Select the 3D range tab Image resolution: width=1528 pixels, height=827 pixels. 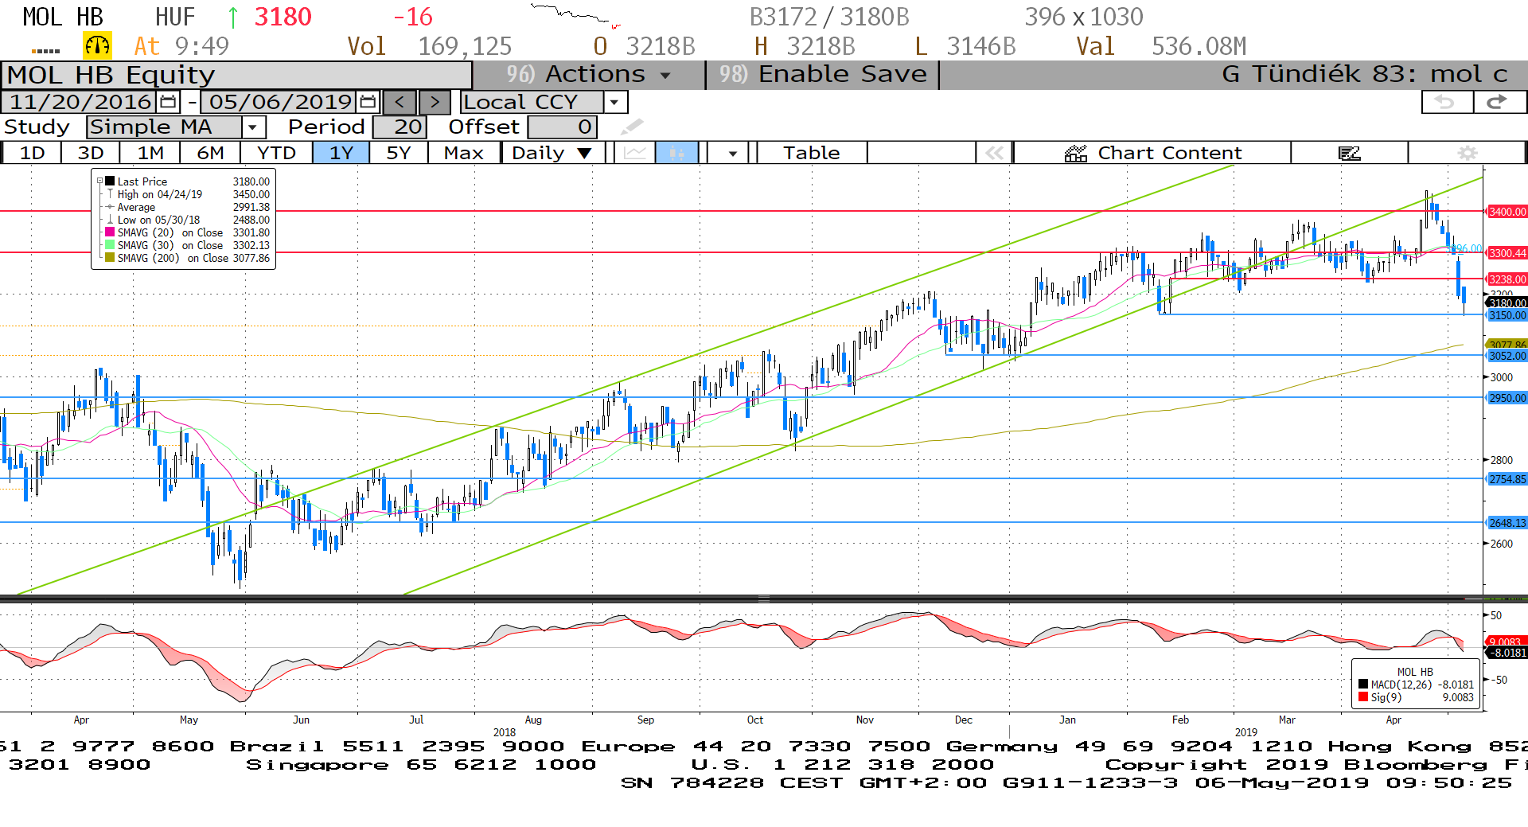(91, 153)
